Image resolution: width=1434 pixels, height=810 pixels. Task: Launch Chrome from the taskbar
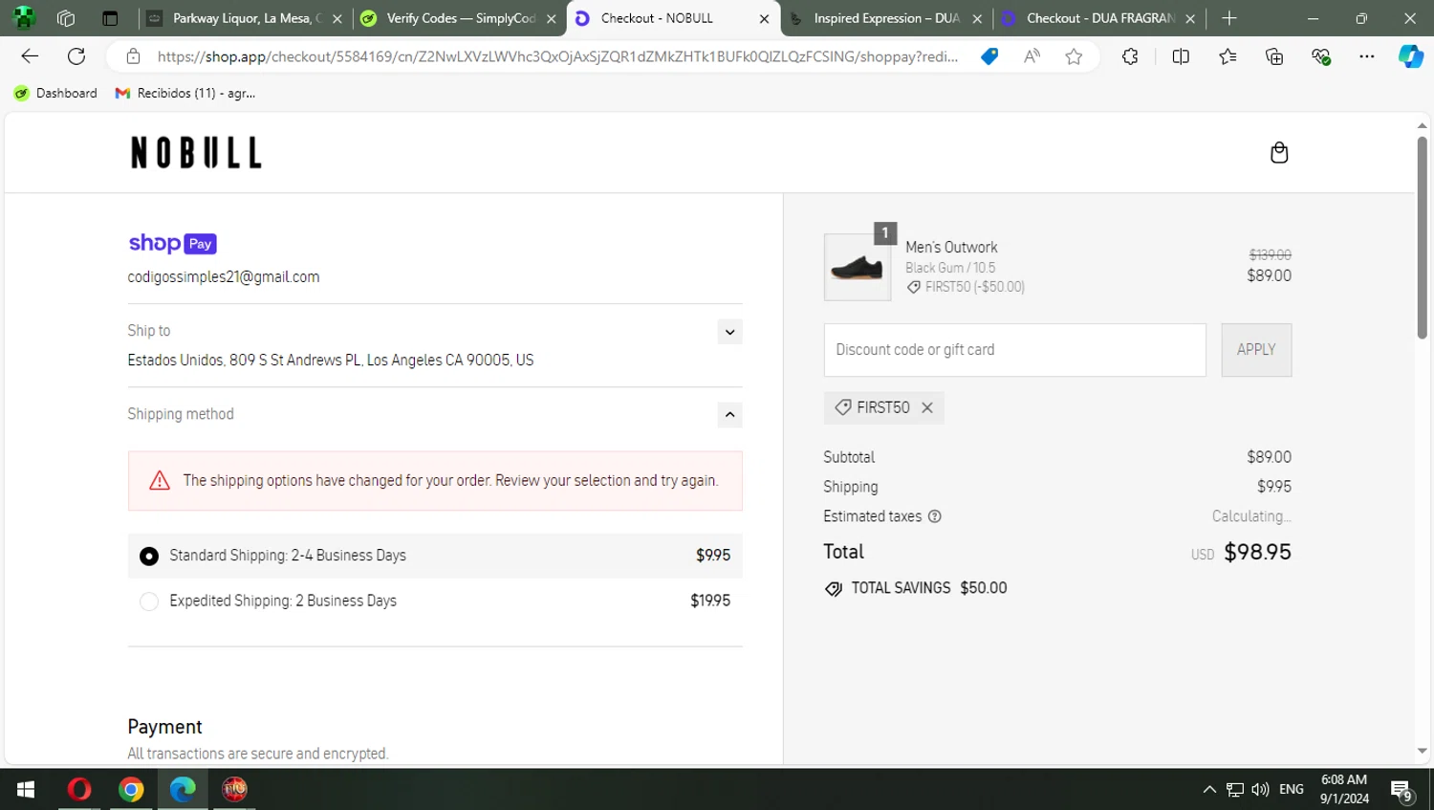pos(131,789)
